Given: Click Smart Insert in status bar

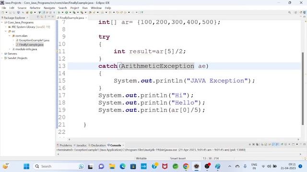Looking at the screenshot, I should click(178, 158).
